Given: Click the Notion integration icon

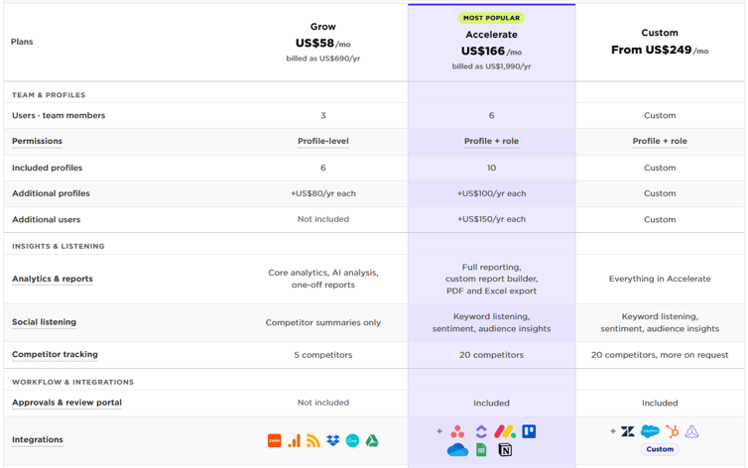Looking at the screenshot, I should click(x=505, y=450).
